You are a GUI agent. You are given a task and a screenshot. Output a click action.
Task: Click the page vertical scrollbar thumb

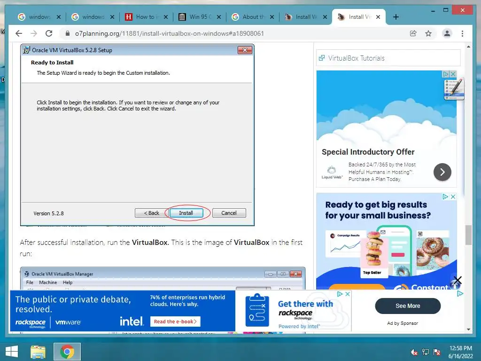tap(468, 235)
